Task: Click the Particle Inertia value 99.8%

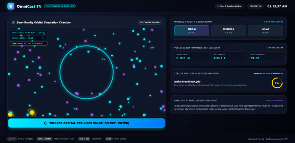Action: (x=254, y=58)
